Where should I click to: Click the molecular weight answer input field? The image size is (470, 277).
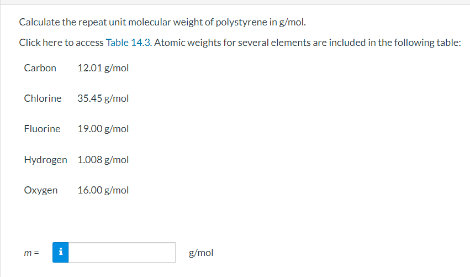point(122,253)
